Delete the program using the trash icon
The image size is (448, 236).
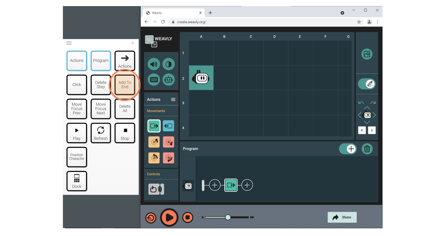point(367,148)
